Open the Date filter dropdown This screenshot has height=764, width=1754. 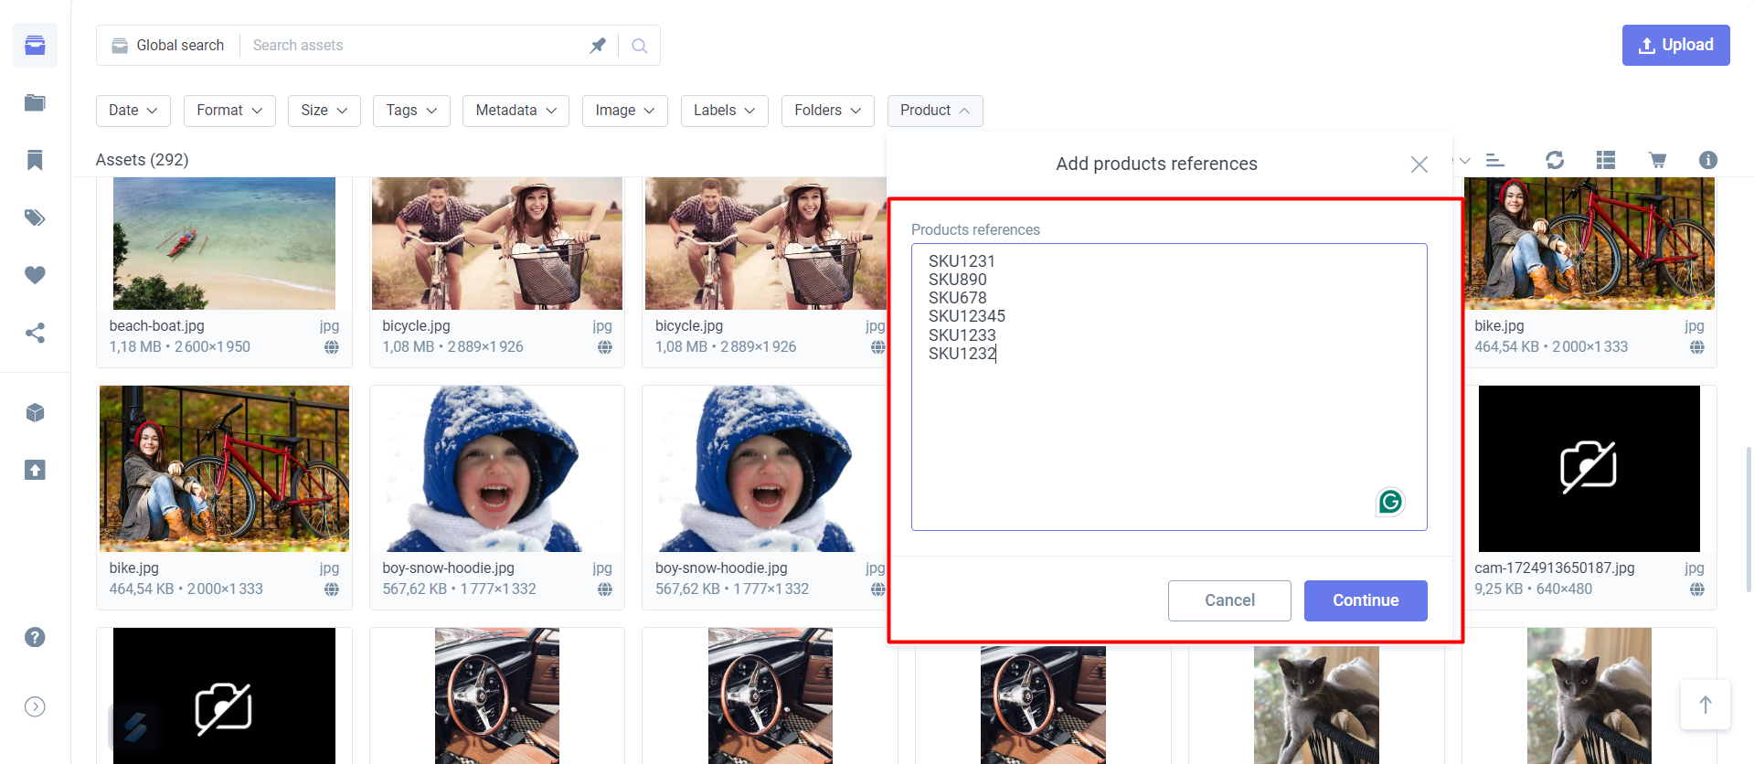133,111
